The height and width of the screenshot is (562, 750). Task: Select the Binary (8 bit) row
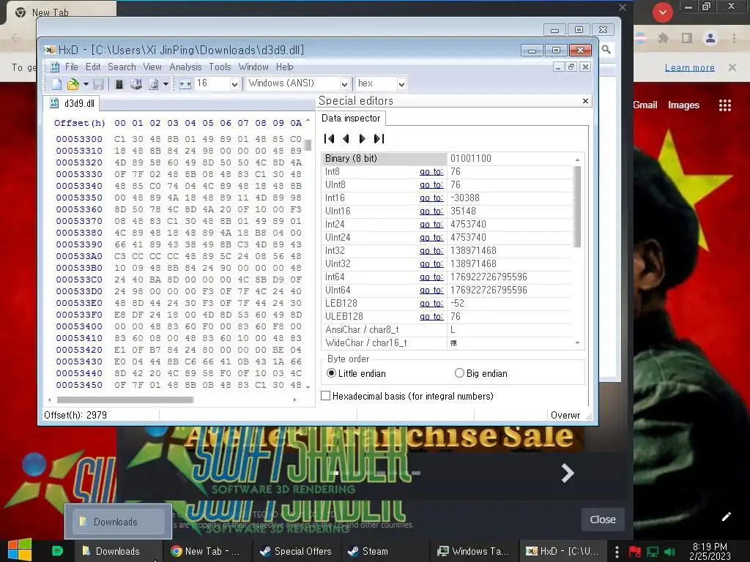coord(448,158)
